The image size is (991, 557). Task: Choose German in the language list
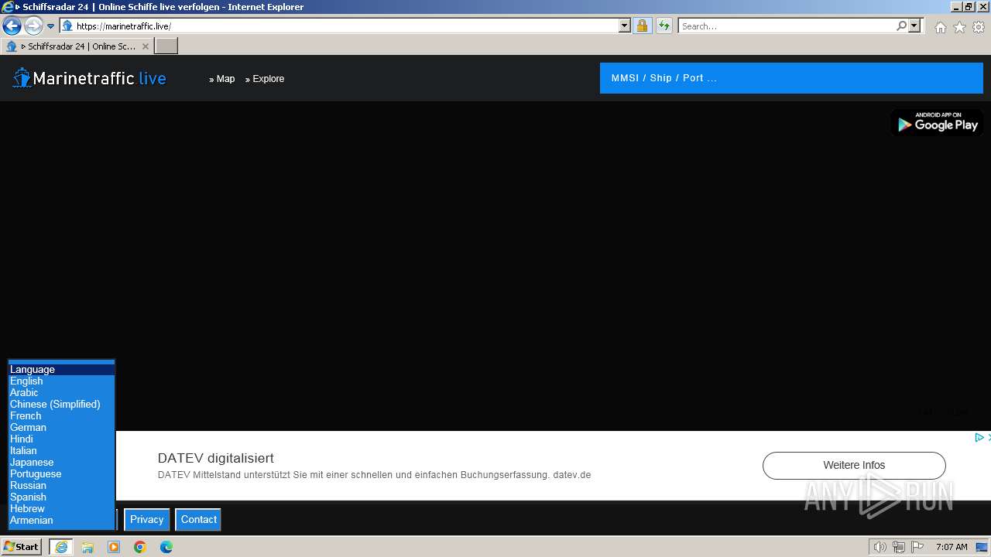61,428
